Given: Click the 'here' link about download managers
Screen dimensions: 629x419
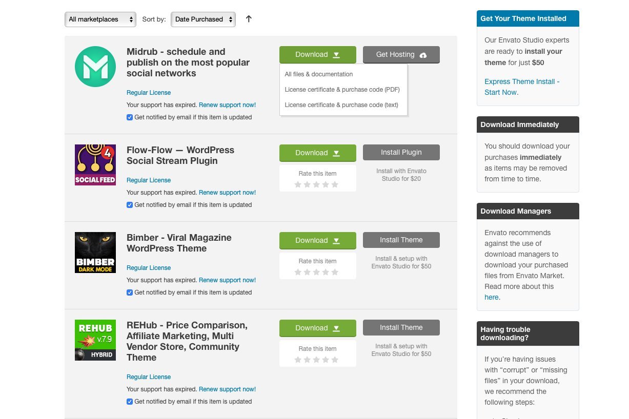Looking at the screenshot, I should tap(492, 297).
